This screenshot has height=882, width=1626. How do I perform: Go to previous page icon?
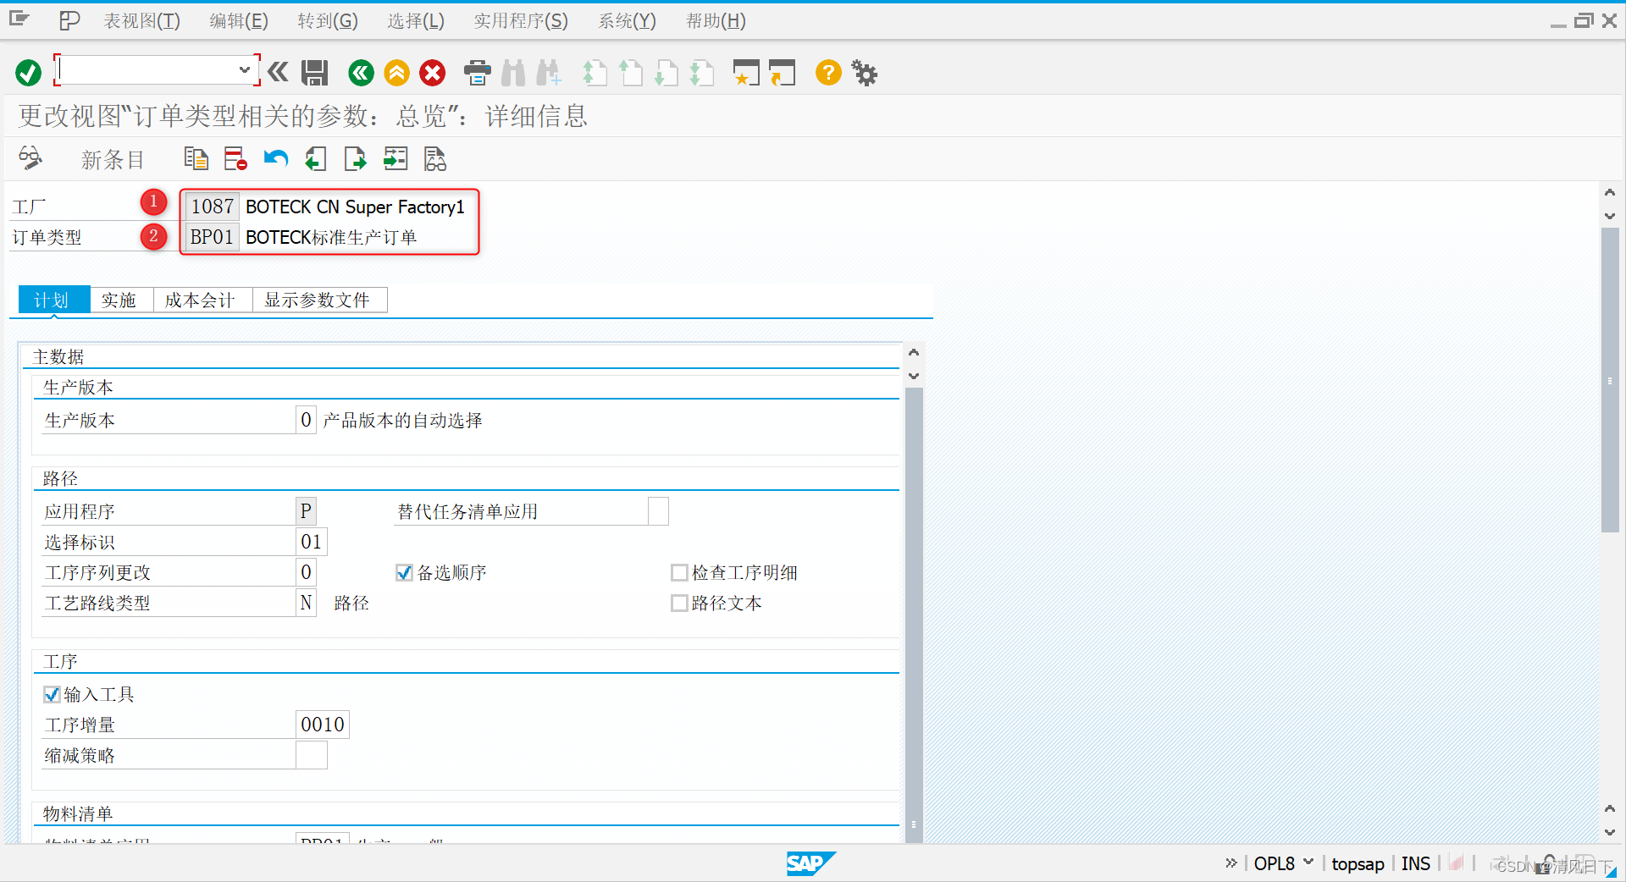pos(631,73)
